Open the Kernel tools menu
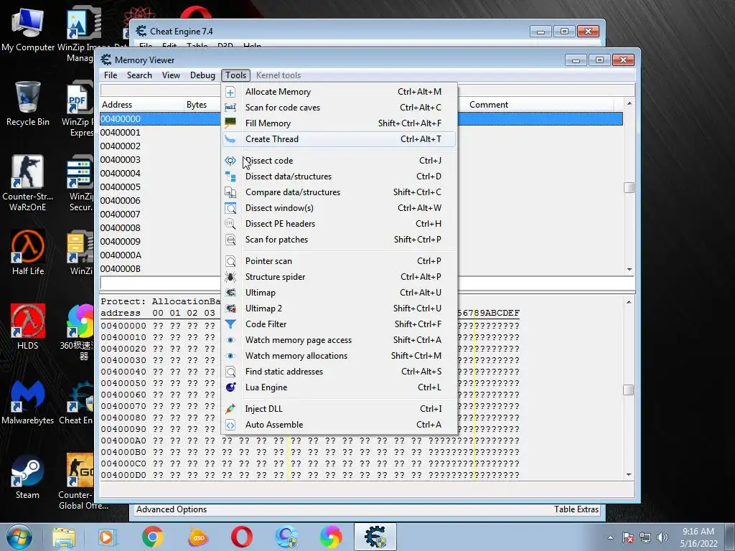Image resolution: width=735 pixels, height=551 pixels. [x=278, y=75]
